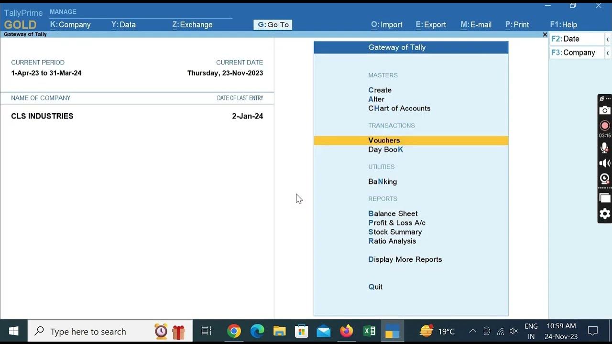Click the muted volume tray icon
Image resolution: width=612 pixels, height=344 pixels.
[x=514, y=331]
